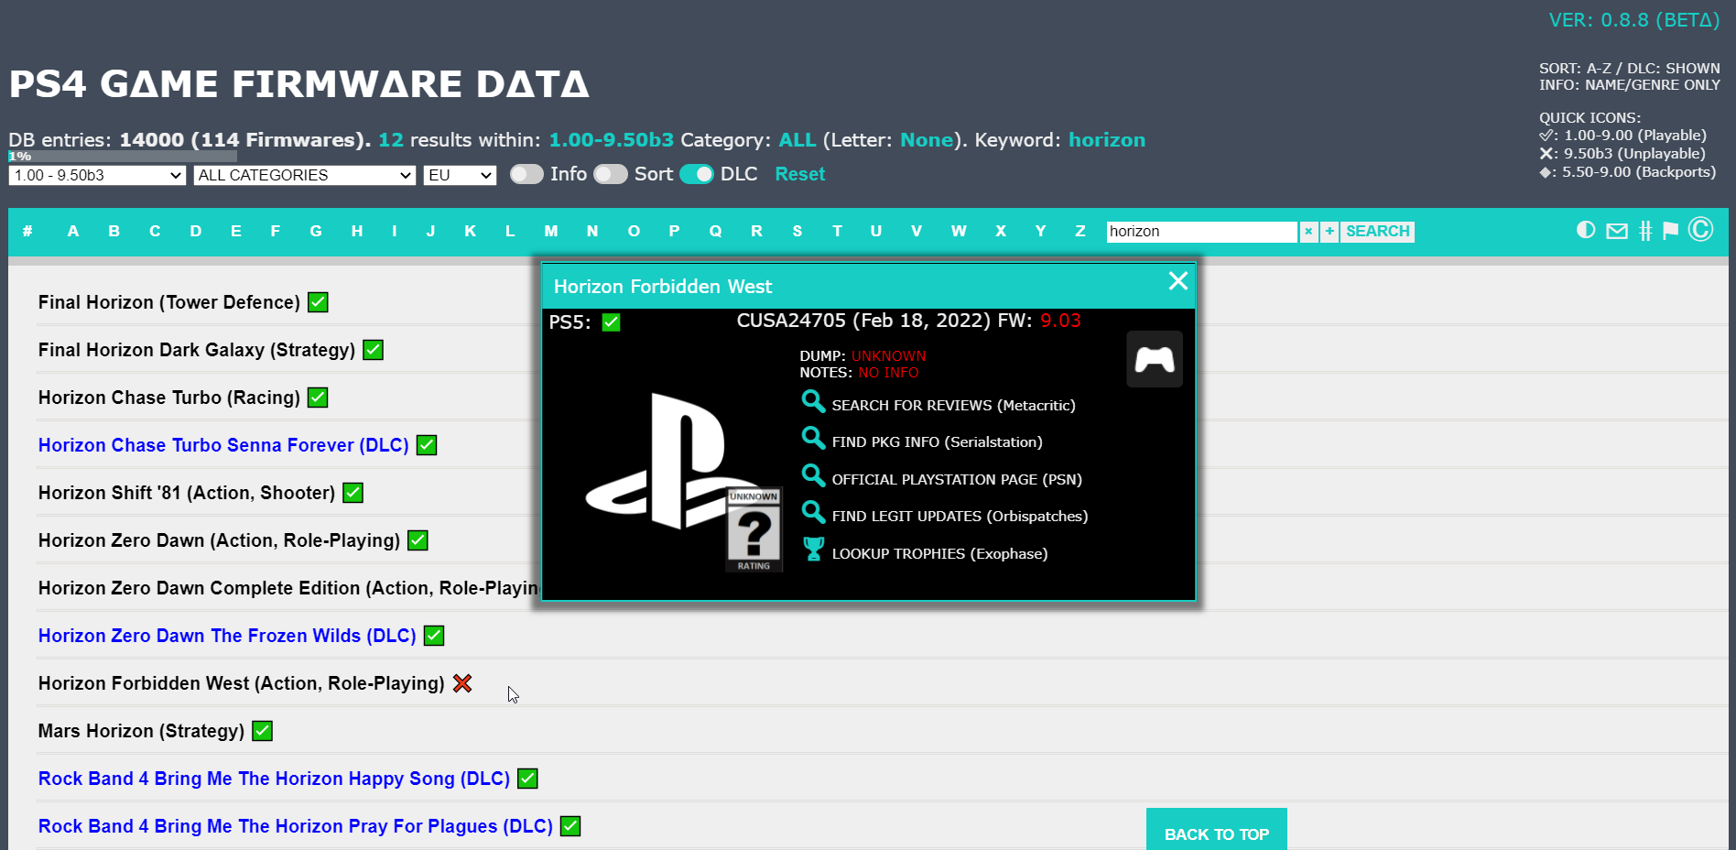This screenshot has height=850, width=1736.
Task: Open SEARCH FOR REVIEWS (Metacritic) link
Action: click(953, 405)
